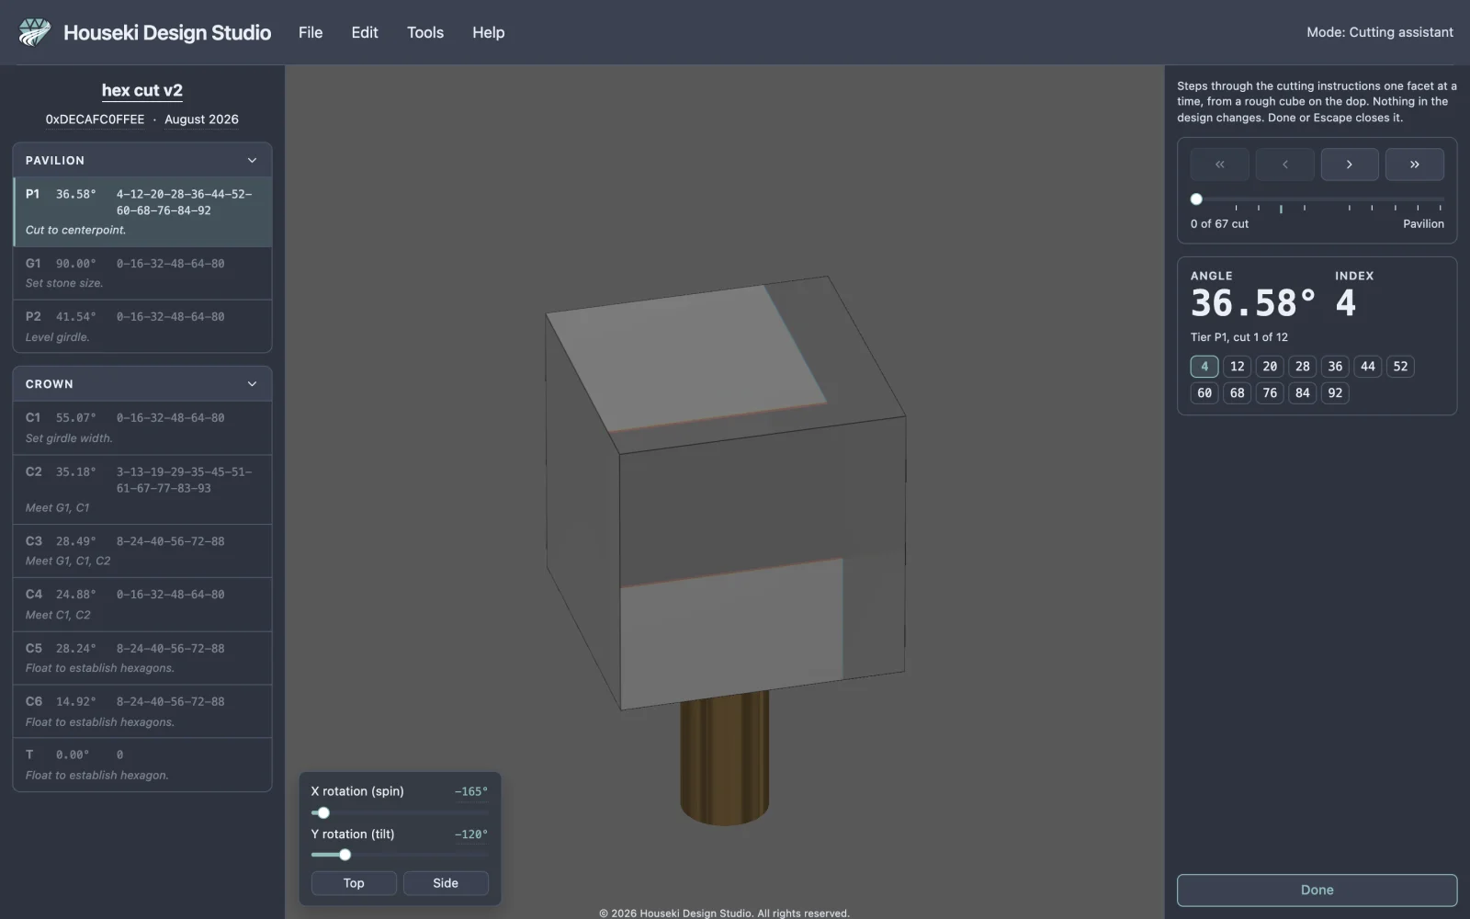Image resolution: width=1470 pixels, height=919 pixels.
Task: Select index 44 chip
Action: pyautogui.click(x=1368, y=367)
